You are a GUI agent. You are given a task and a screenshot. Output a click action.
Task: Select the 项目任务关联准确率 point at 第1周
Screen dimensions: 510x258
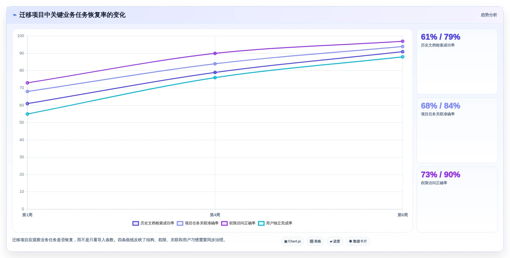click(27, 92)
